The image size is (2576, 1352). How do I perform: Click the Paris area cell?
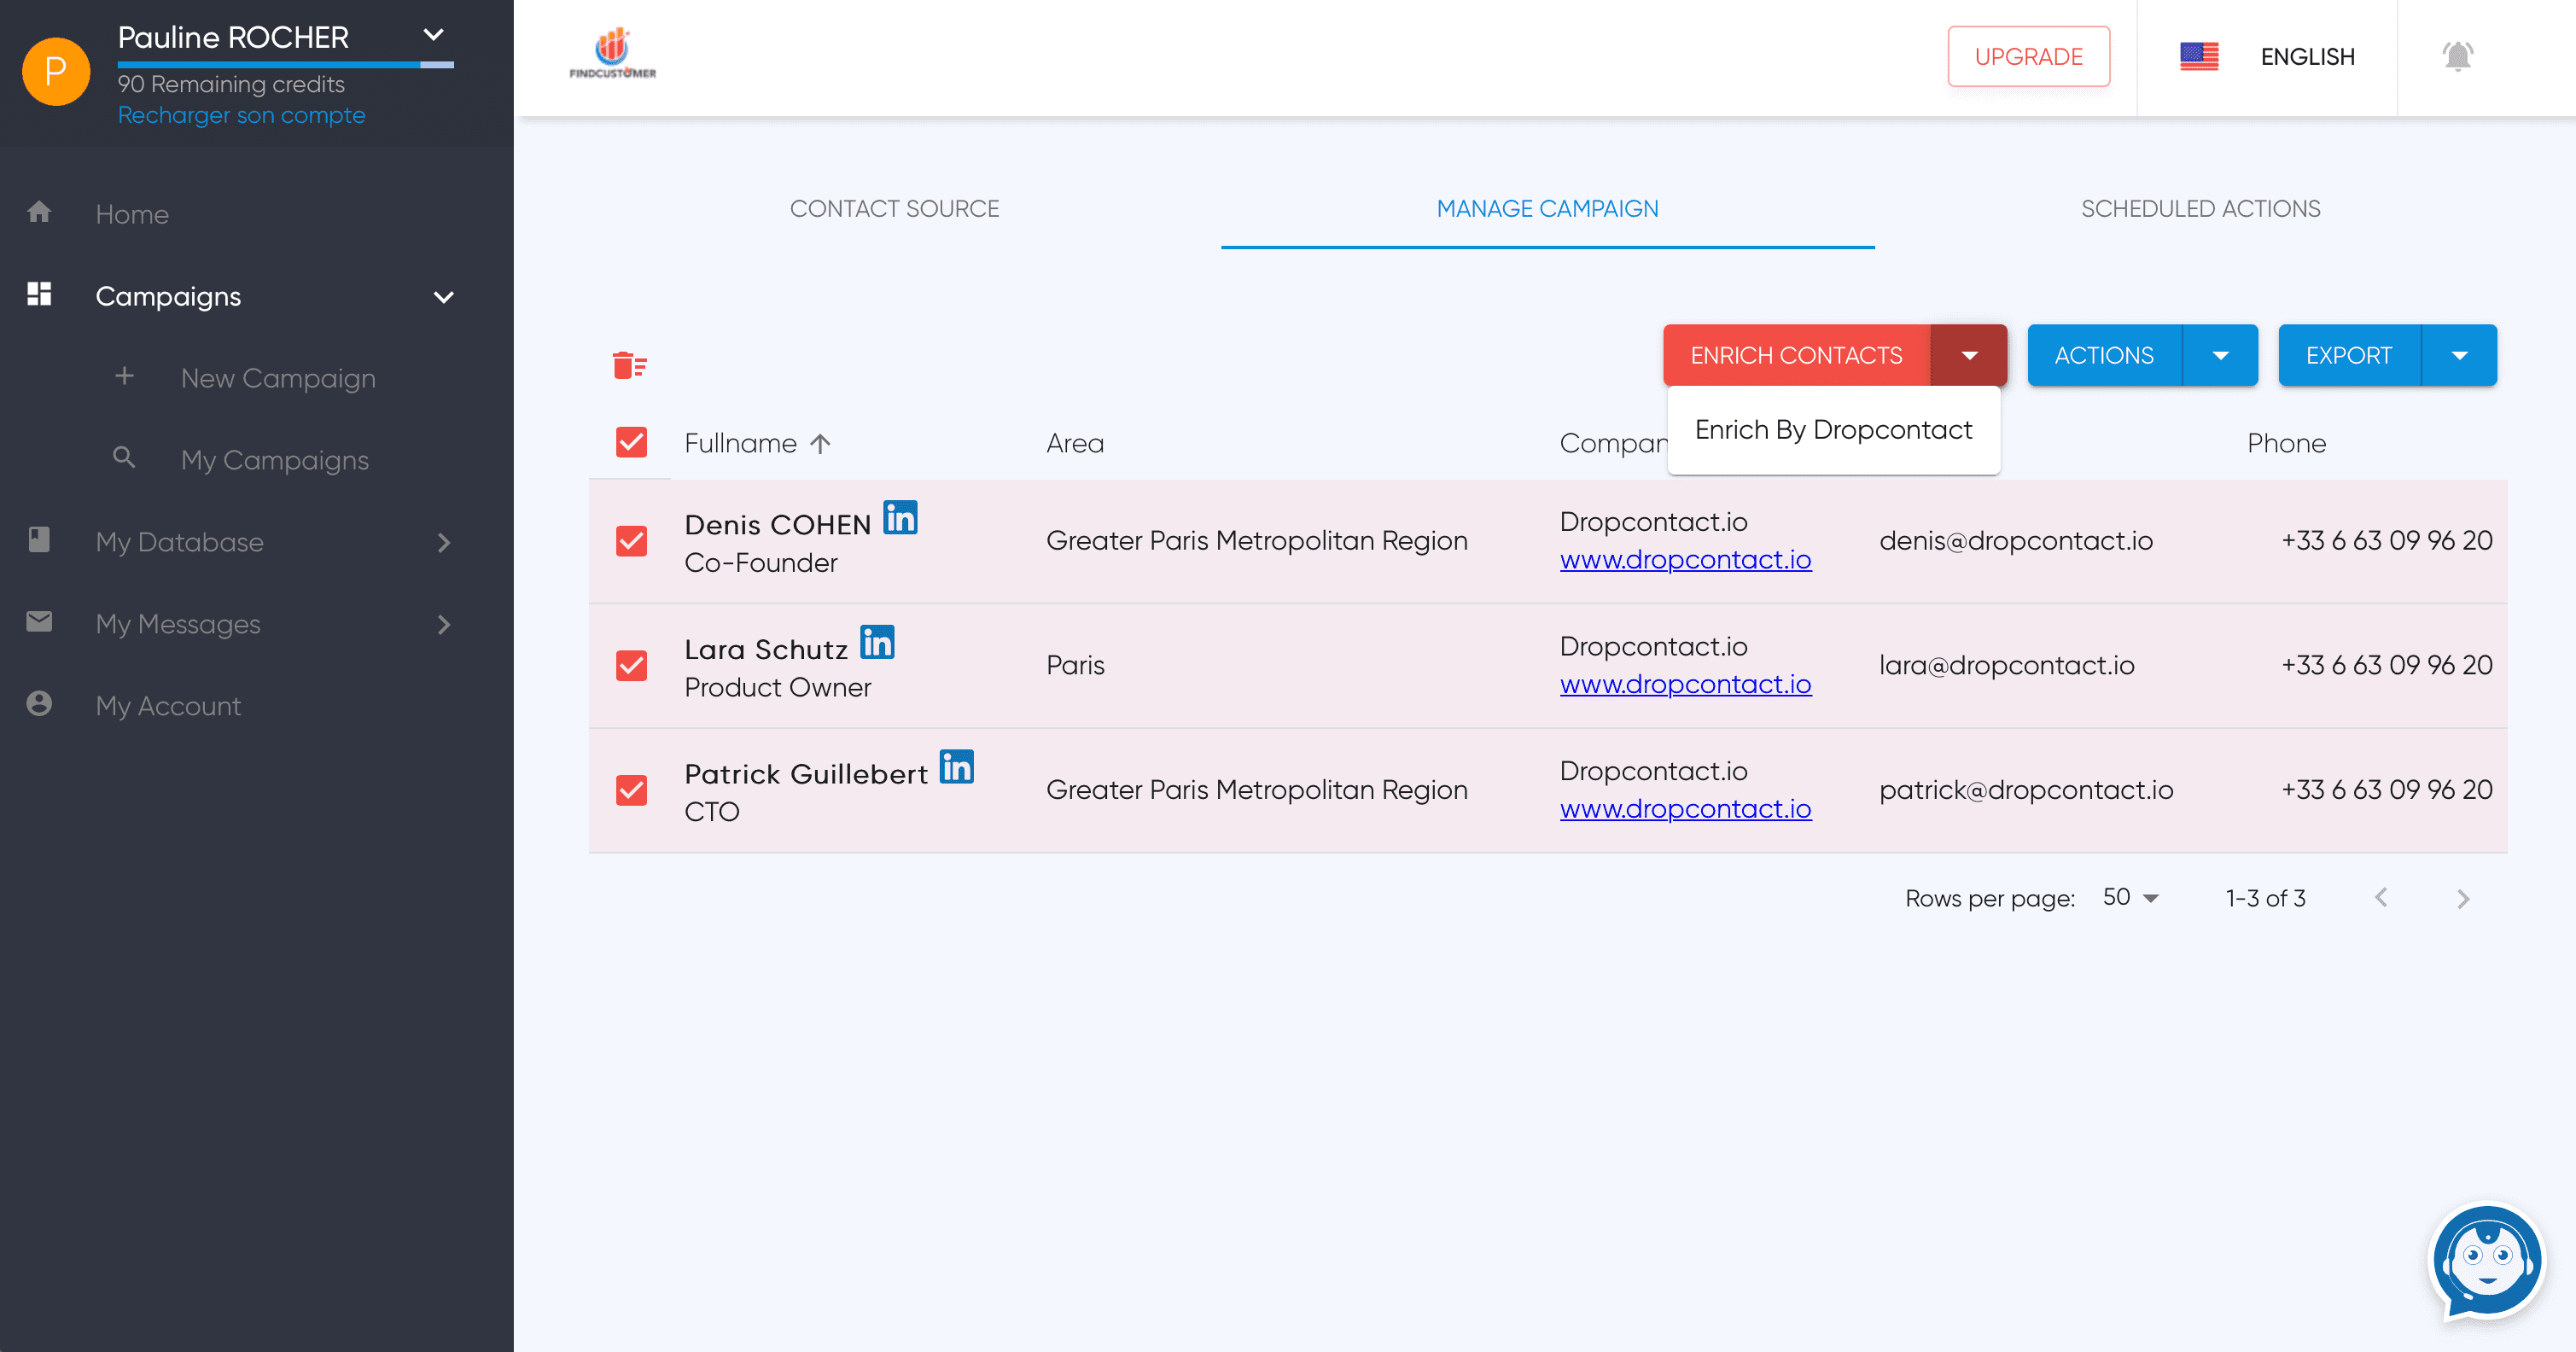point(1075,665)
